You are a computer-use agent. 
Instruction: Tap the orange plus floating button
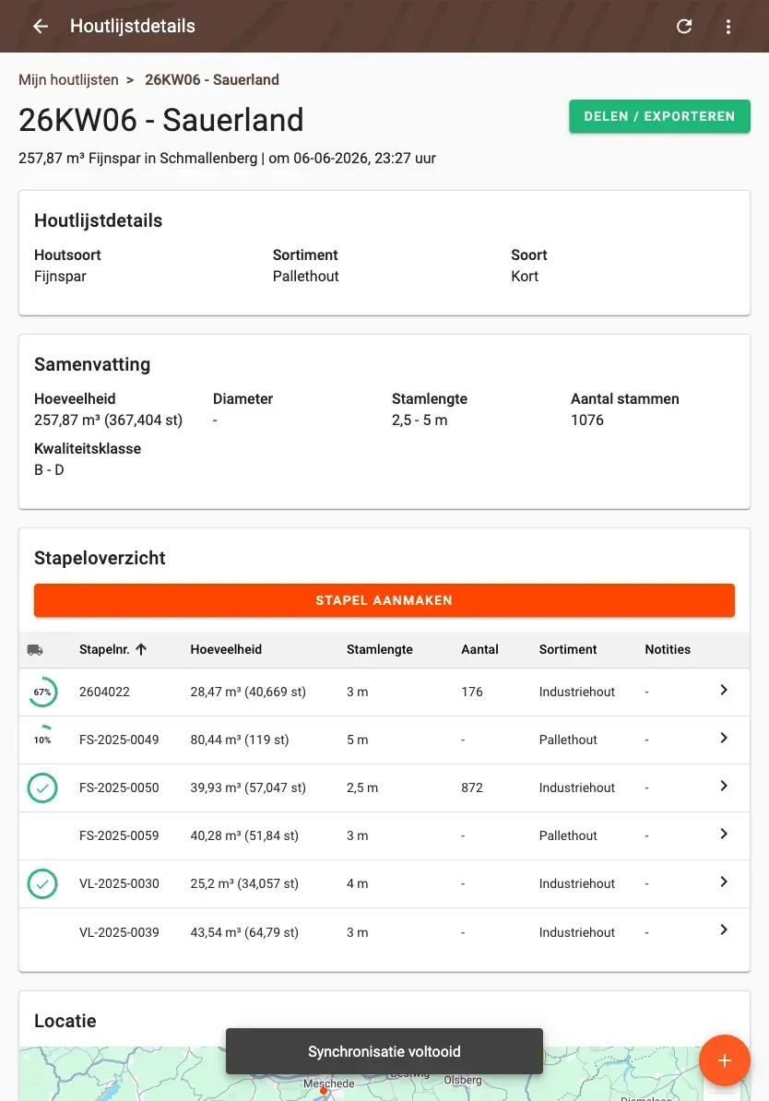(x=724, y=1060)
